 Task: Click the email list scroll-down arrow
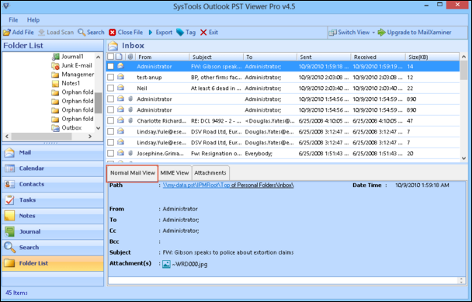coord(463,158)
